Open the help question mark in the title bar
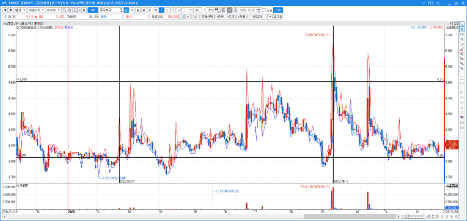 (424, 3)
